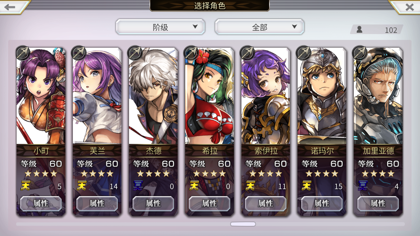Select the 芙兰 character portrait

(x=97, y=96)
